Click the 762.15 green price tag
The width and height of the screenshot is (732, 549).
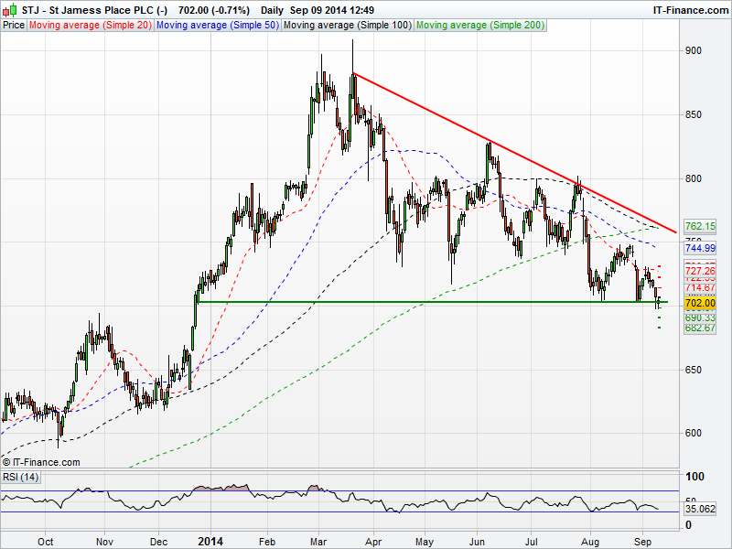pyautogui.click(x=700, y=226)
